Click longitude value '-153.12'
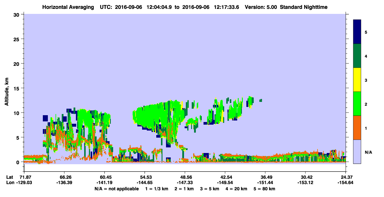Image resolution: width=384 pixels, height=197 pixels. pyautogui.click(x=305, y=183)
